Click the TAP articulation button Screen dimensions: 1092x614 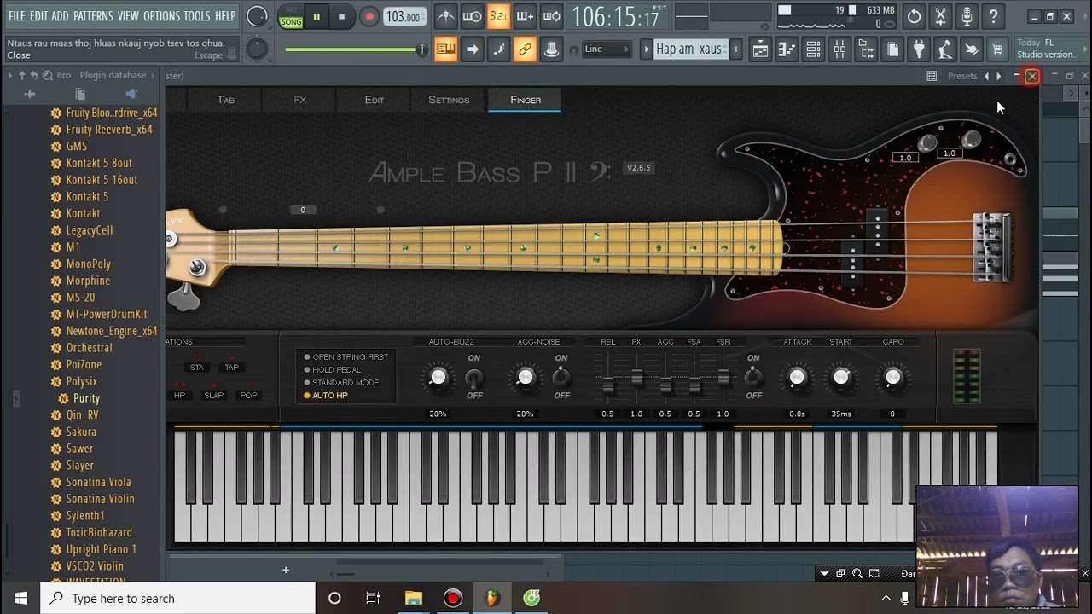pos(231,368)
